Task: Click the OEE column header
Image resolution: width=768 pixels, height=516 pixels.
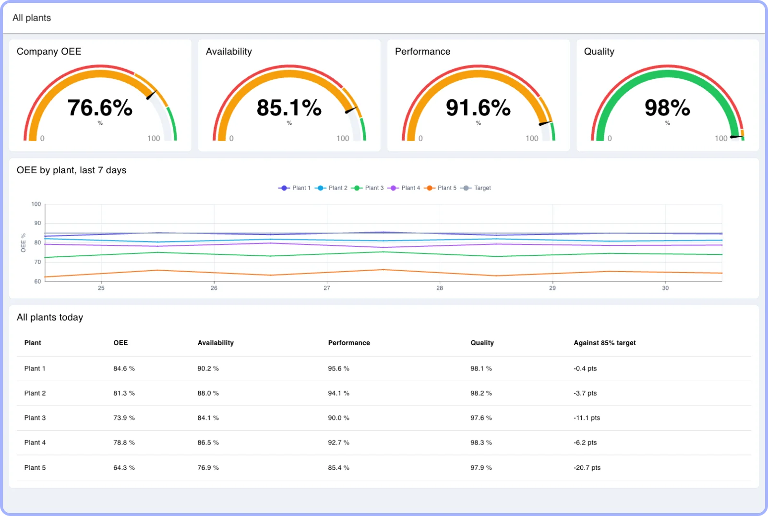Action: (120, 343)
